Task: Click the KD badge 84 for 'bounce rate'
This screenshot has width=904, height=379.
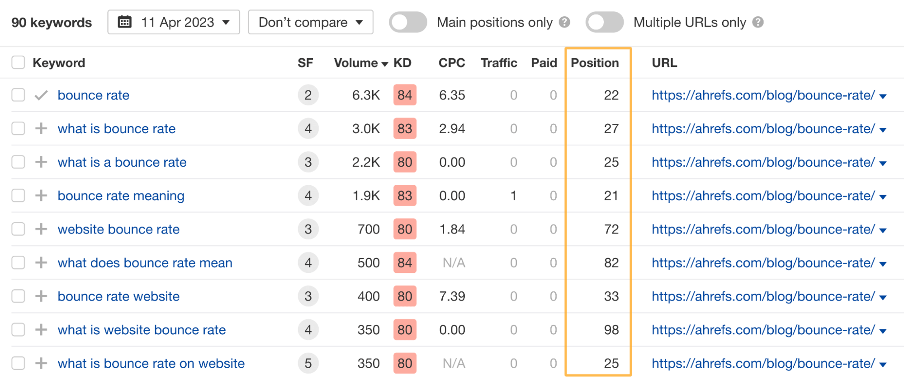Action: tap(405, 95)
